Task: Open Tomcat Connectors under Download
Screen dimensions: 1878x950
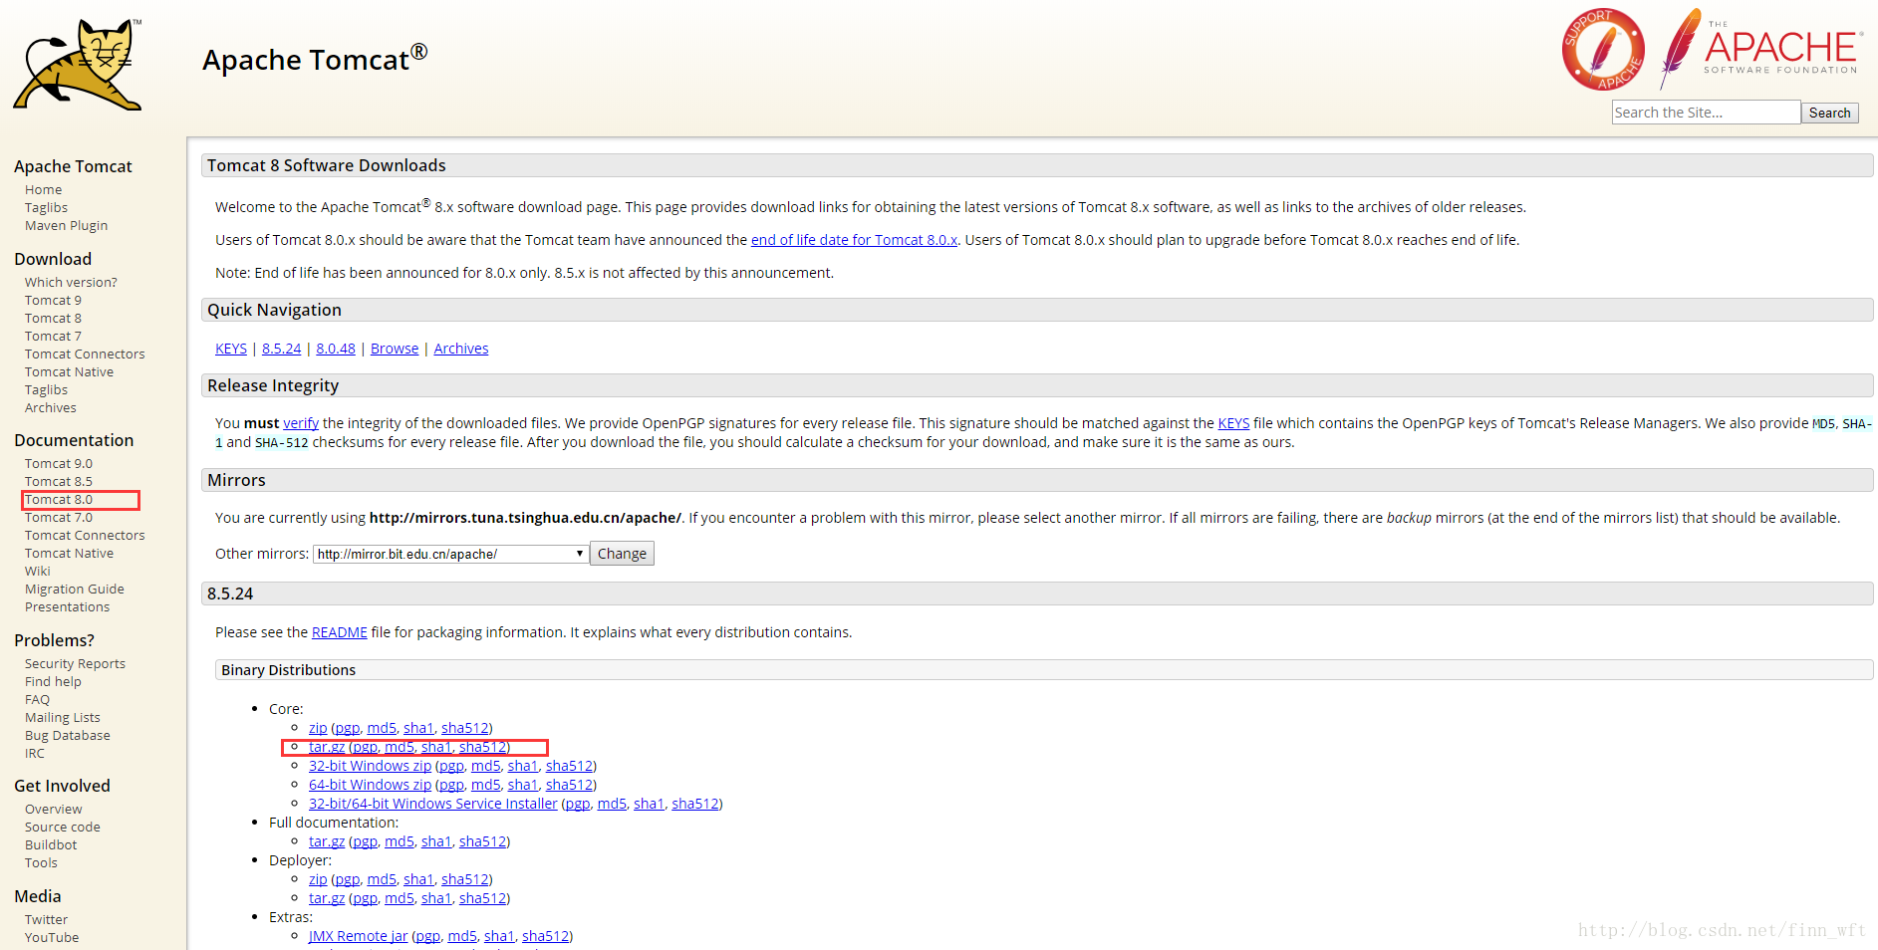Action: (85, 355)
